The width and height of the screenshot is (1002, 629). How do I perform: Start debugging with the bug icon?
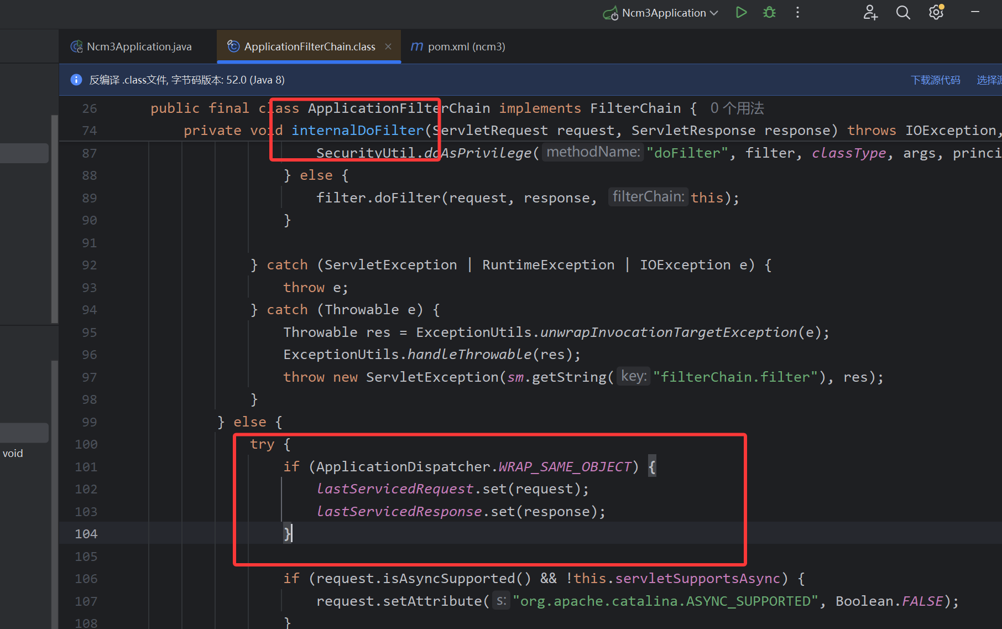769,13
